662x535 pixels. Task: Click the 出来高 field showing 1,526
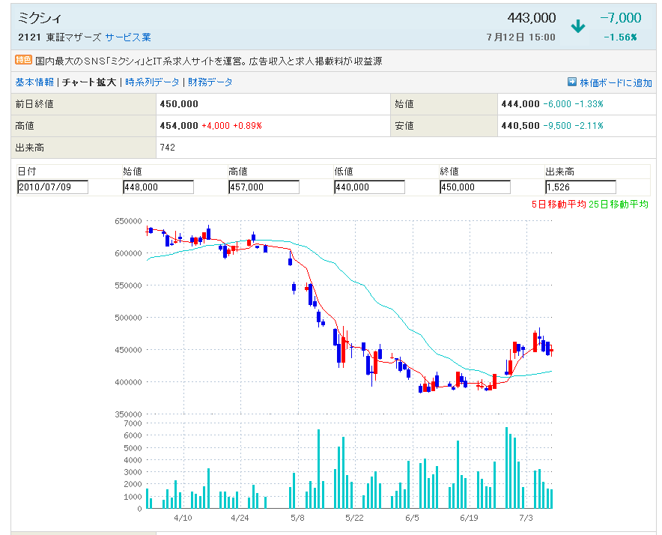[580, 187]
